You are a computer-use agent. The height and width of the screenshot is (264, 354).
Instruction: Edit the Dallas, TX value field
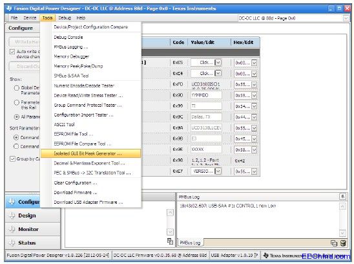tap(206, 117)
